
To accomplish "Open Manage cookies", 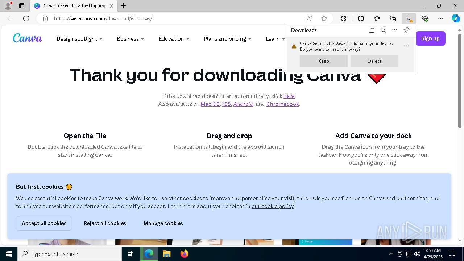I will click(163, 223).
